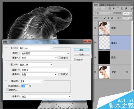Image resolution: width=134 pixels, height=109 pixels.
Task: Open layer fill slider arrow
Action: click(x=131, y=18)
